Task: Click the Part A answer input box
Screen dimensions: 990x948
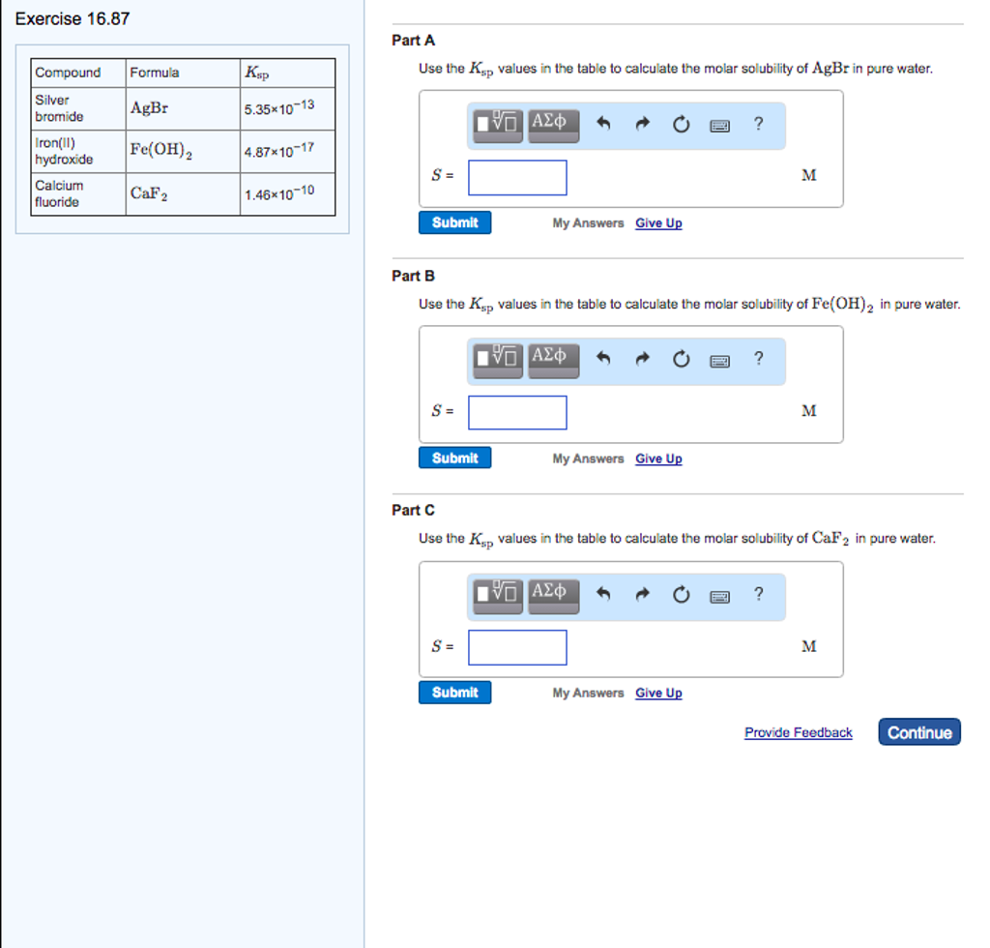Action: [517, 177]
